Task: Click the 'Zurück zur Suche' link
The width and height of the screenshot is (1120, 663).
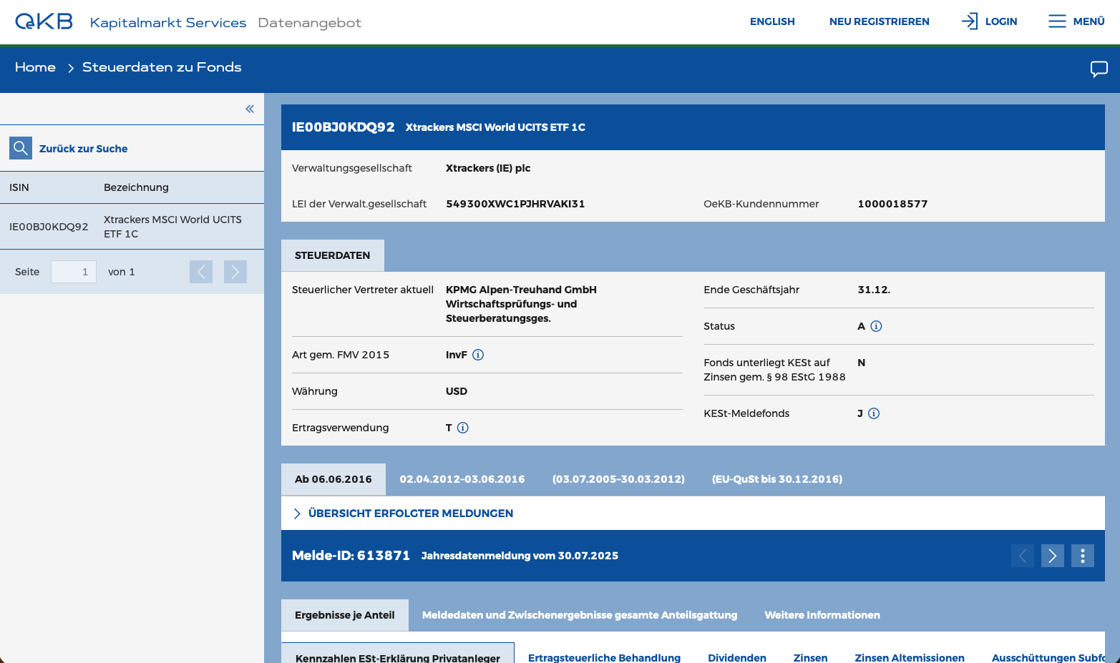Action: 84,148
